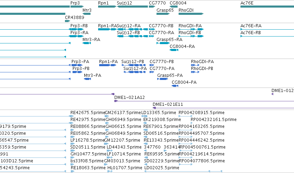The height and width of the screenshot is (173, 294).
Task: Click EST bs33f08.5prime
Action: coord(87,161)
